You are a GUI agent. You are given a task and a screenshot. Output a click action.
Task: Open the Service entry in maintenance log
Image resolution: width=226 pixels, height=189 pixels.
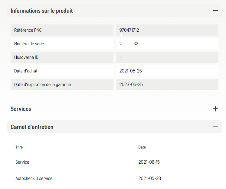coord(22,162)
